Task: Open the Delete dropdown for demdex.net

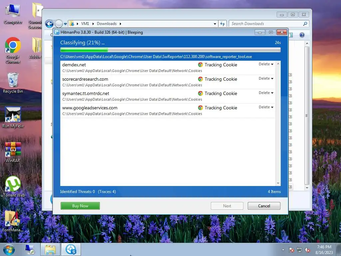Action: coord(266,64)
